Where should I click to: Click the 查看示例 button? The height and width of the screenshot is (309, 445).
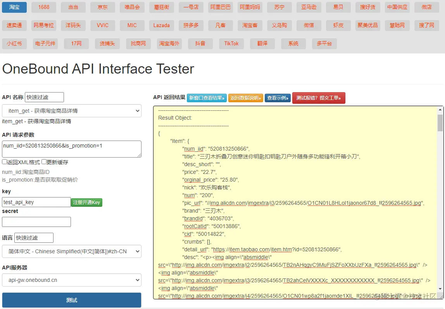[x=278, y=98]
